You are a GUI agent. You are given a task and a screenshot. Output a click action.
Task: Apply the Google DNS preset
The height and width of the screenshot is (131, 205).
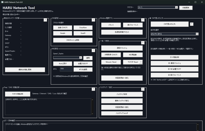pyautogui.click(x=62, y=33)
